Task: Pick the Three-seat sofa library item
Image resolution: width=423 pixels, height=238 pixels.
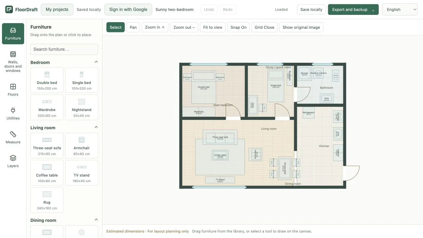Action: pos(47,145)
